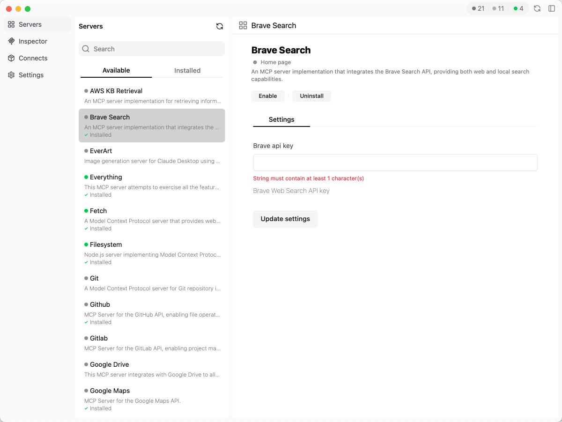Open the Servers section in sidebar

tap(37, 24)
